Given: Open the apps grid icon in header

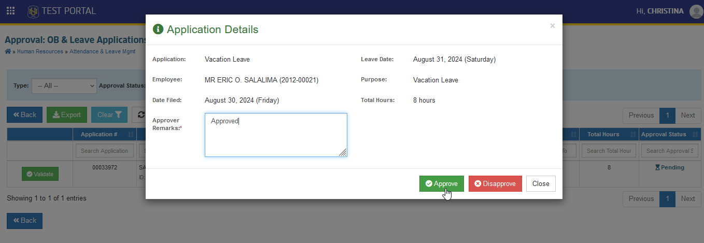Looking at the screenshot, I should pos(10,10).
